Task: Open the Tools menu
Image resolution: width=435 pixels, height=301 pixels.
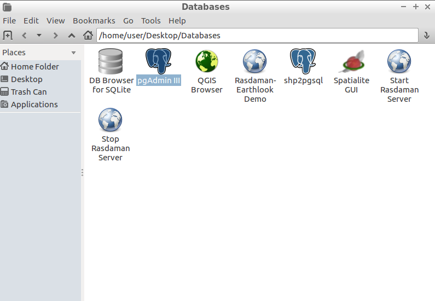Action: click(150, 21)
